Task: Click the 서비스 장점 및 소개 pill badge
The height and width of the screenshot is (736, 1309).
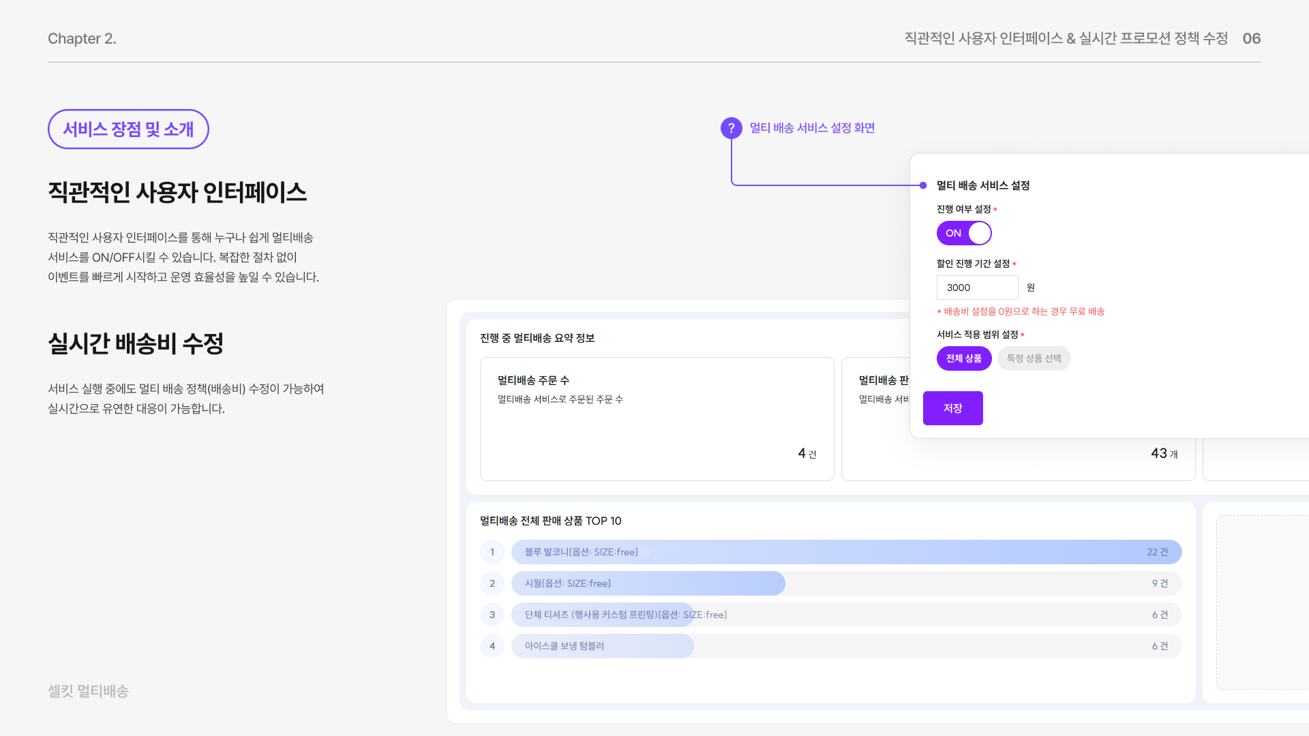Action: click(128, 129)
